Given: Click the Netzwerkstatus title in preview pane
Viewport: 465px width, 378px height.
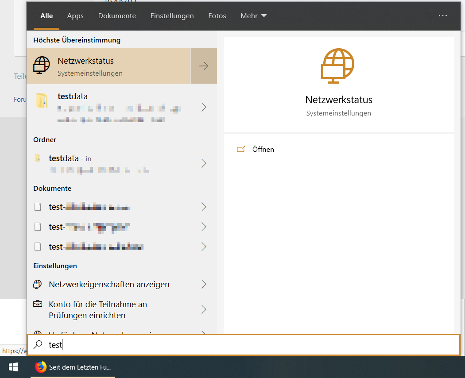Looking at the screenshot, I should coord(339,100).
